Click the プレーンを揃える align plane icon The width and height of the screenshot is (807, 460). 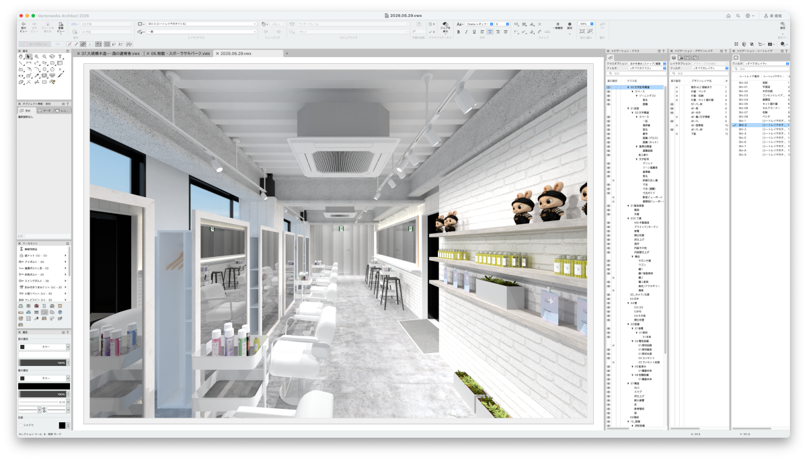[x=48, y=27]
